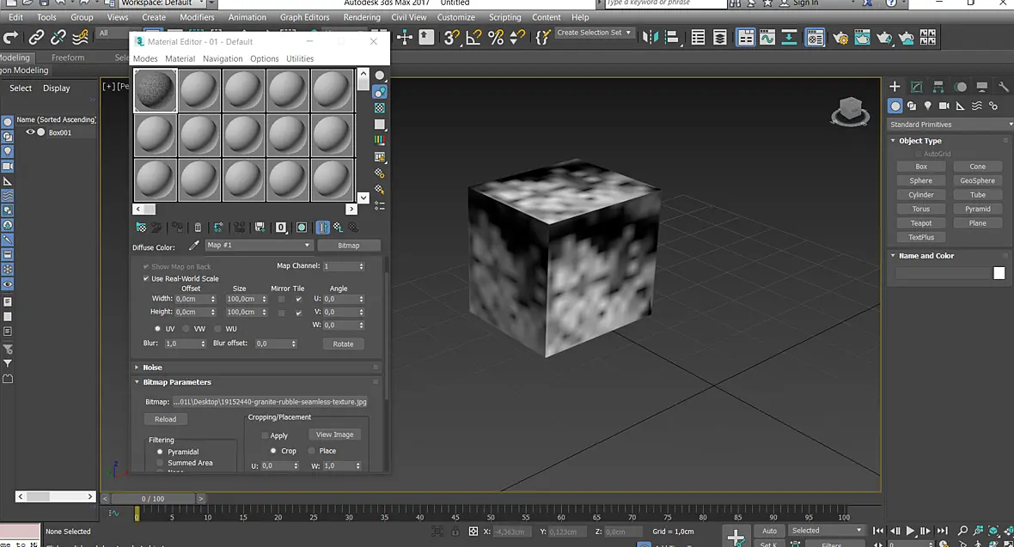Toggle Show Shaded Material in Viewport icon

pyautogui.click(x=302, y=227)
